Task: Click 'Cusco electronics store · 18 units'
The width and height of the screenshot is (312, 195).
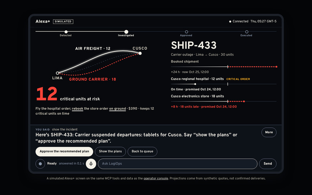Action: [197, 96]
